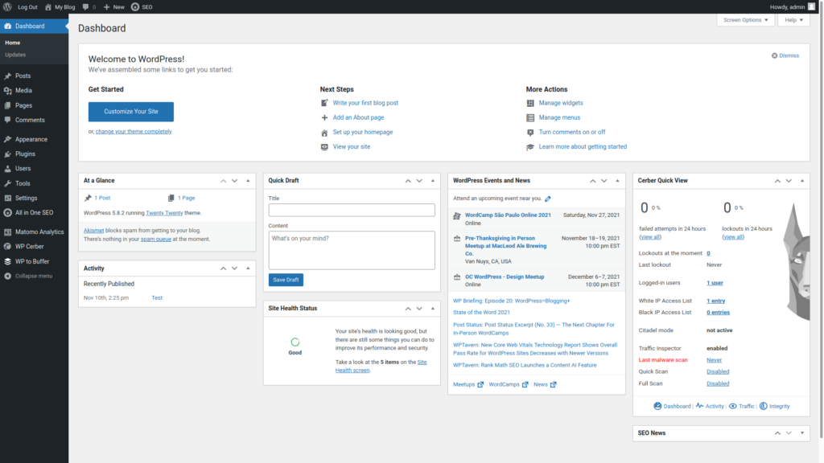
Task: Click Add an About page link
Action: pos(358,117)
